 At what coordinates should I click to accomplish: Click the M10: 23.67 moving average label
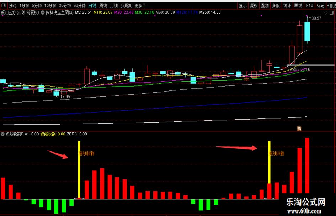(103, 13)
